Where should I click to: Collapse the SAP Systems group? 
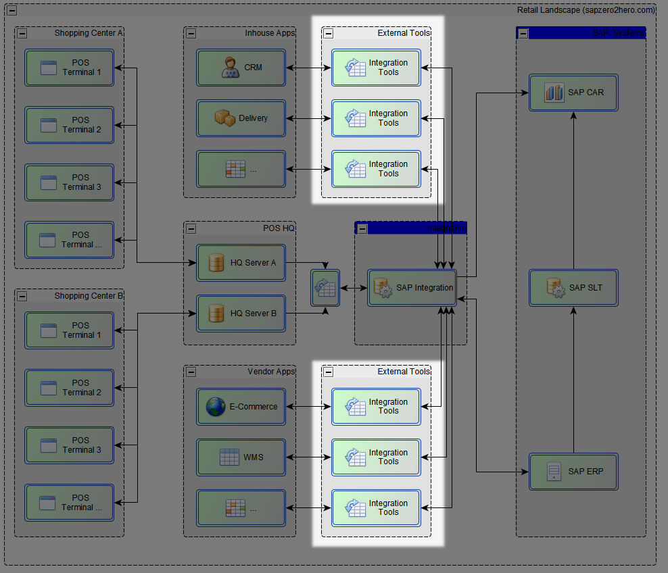click(x=523, y=33)
